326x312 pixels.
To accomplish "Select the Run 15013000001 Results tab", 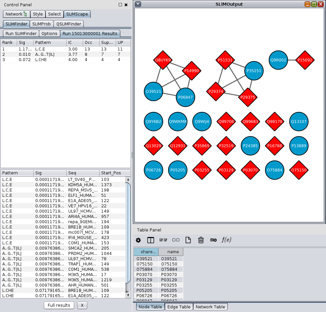I will click(90, 33).
